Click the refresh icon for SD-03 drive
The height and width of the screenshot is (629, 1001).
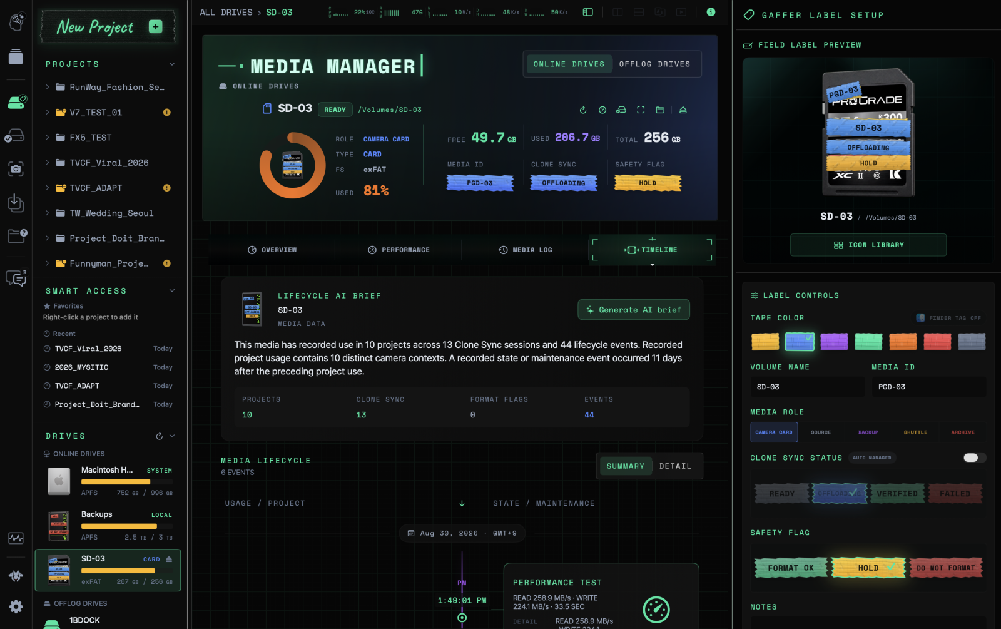pyautogui.click(x=583, y=110)
